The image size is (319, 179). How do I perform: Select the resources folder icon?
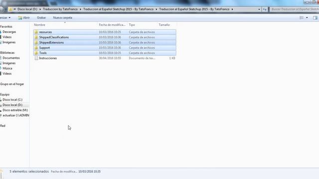coord(36,32)
